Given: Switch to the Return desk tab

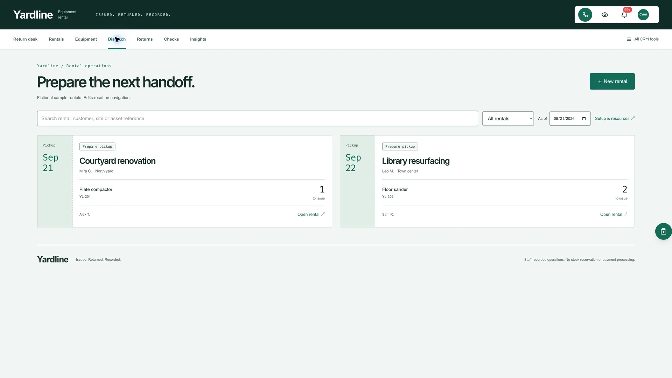Looking at the screenshot, I should tap(25, 39).
